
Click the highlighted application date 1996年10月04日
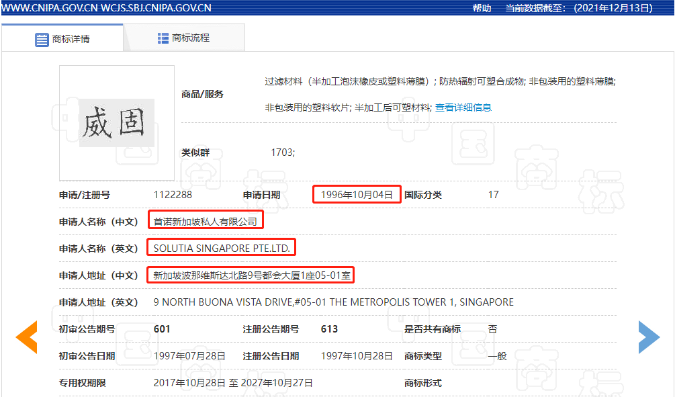(x=357, y=194)
